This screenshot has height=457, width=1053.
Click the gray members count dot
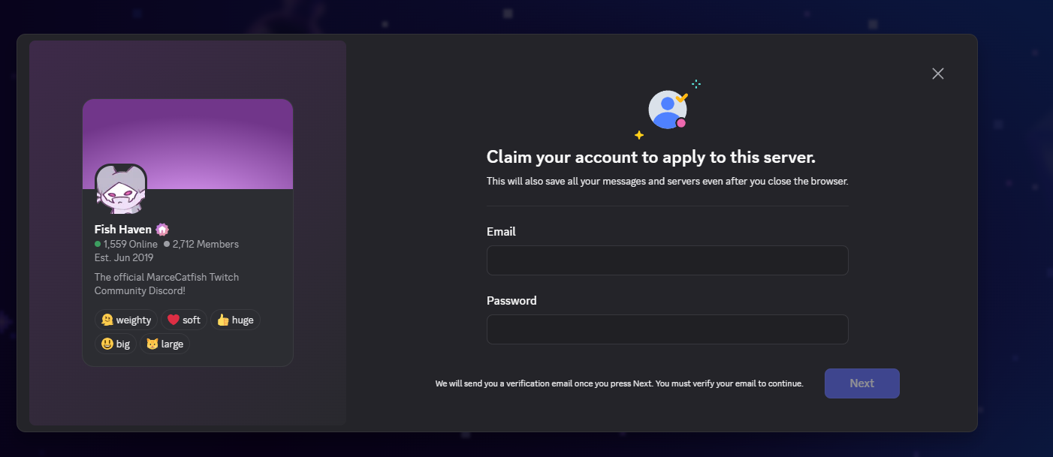click(x=167, y=244)
